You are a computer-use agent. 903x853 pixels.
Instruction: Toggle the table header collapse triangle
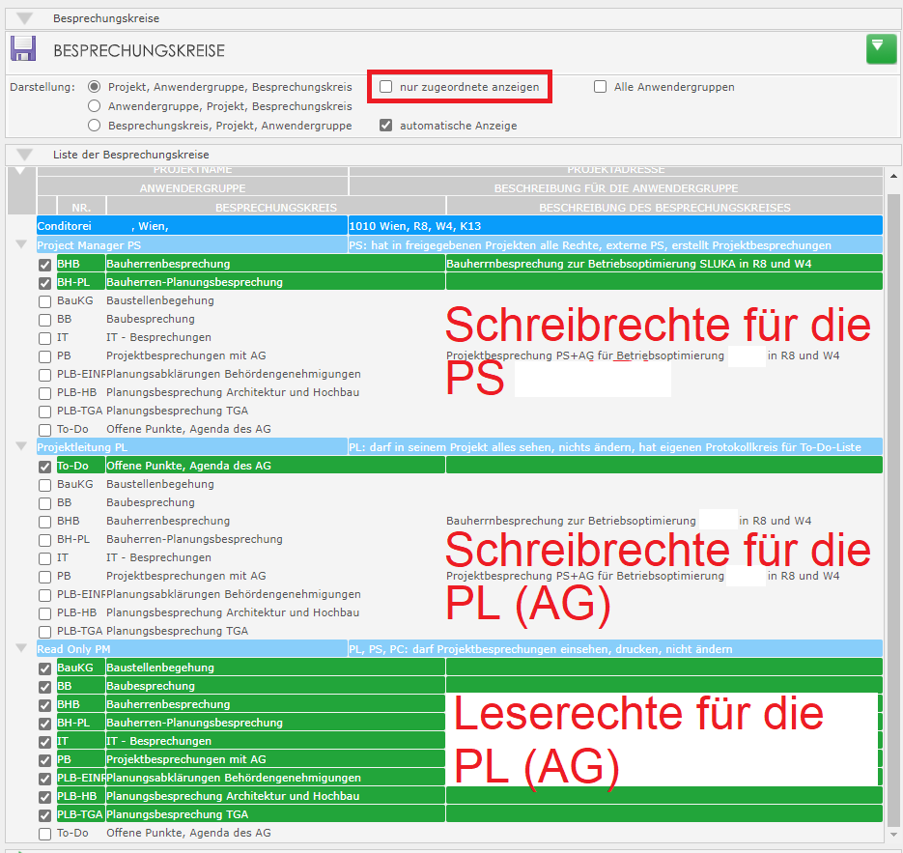tap(21, 170)
